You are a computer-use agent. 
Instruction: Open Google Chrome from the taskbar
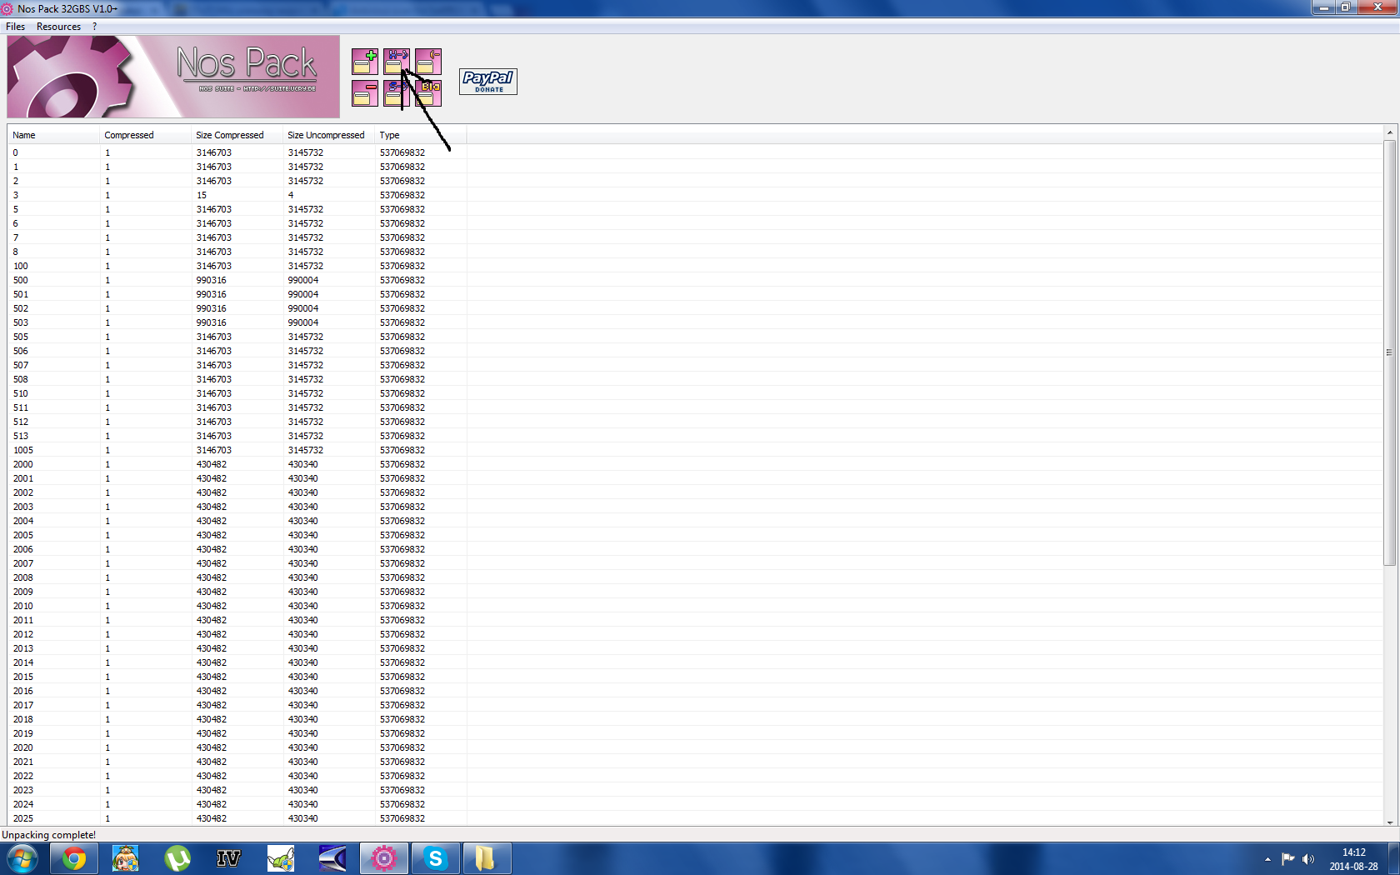click(74, 858)
